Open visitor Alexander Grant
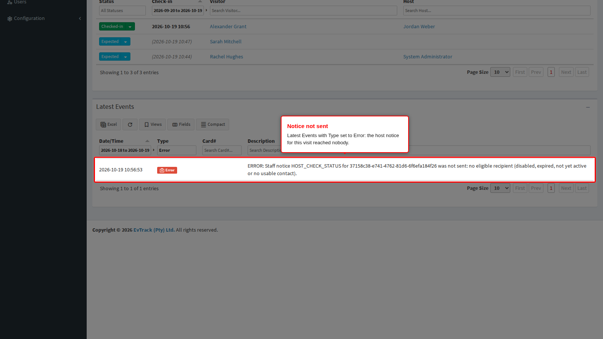Screen dimensions: 603x339 coord(228,27)
